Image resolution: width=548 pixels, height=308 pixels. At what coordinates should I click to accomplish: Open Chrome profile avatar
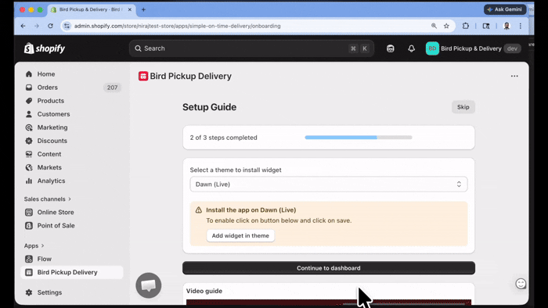[x=507, y=26]
